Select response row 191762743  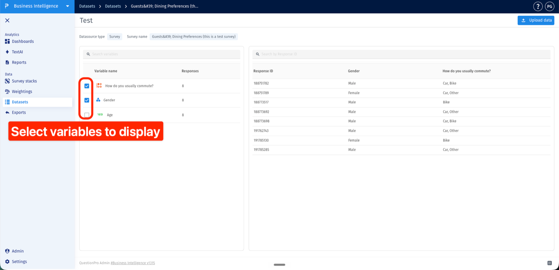point(401,130)
